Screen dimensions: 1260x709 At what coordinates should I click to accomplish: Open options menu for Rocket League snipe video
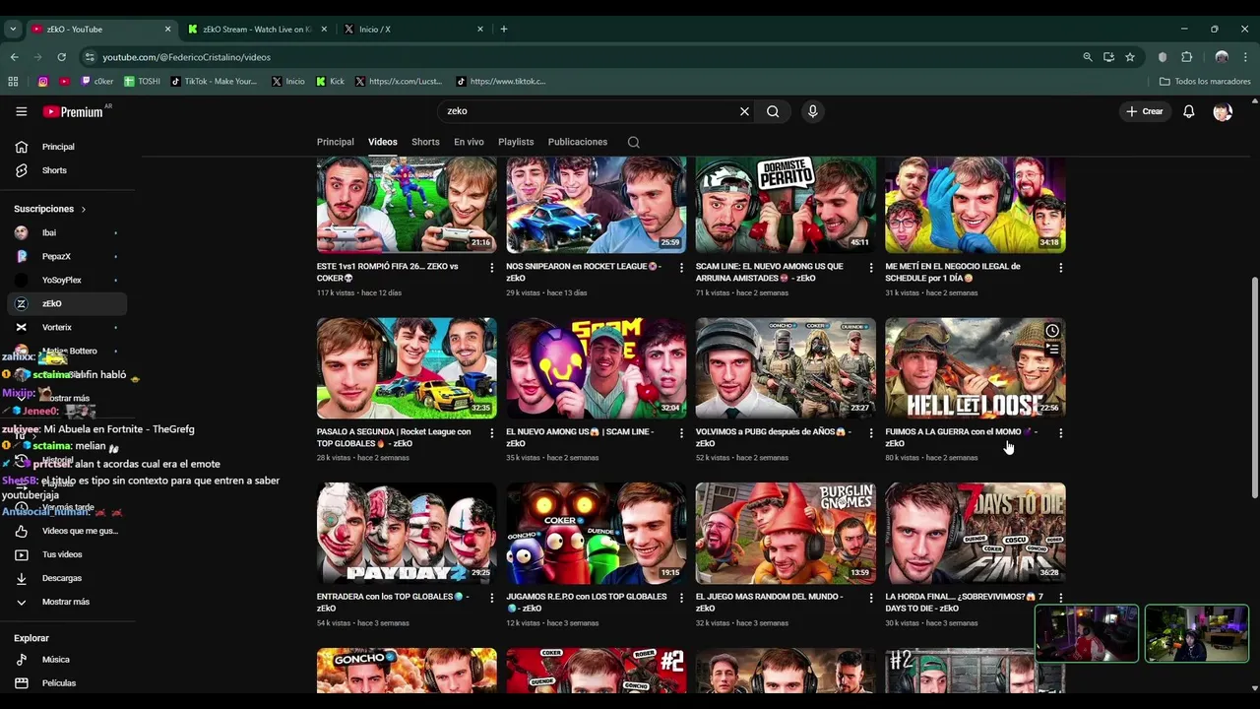pos(681,268)
